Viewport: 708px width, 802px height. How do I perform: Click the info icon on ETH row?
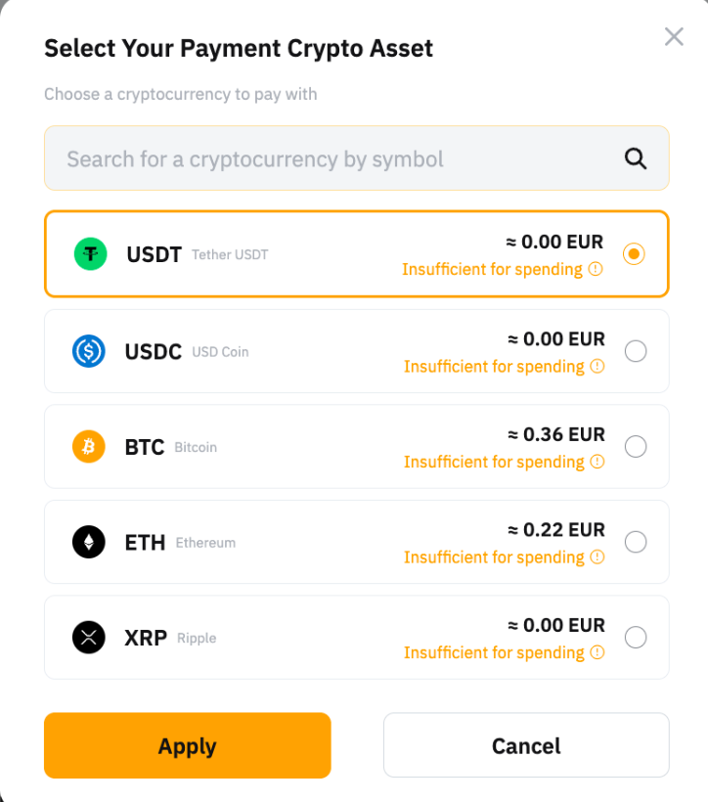click(597, 557)
